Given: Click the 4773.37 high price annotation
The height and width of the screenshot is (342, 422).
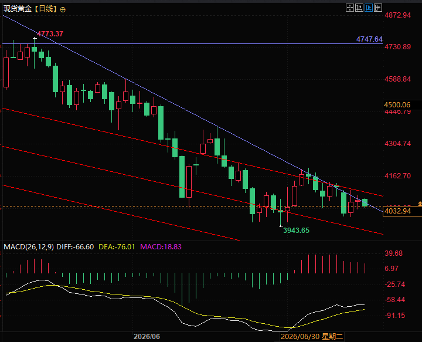Looking at the screenshot, I should point(50,34).
